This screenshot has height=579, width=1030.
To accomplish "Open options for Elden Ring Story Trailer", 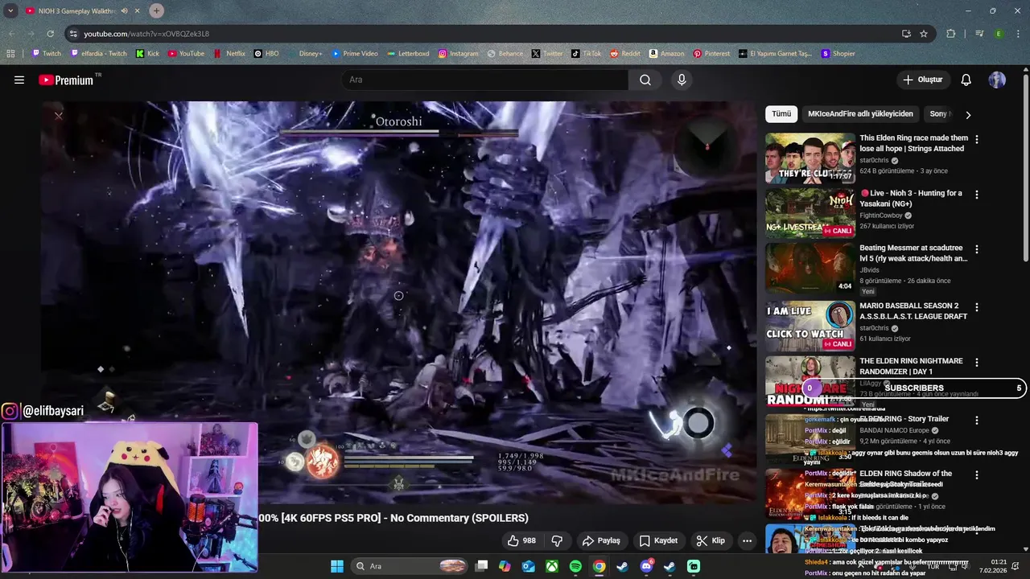I will (x=977, y=420).
